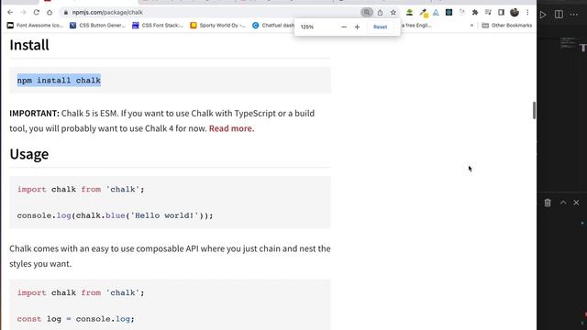Open the CSS Font Stack bookmark
Screen dimensions: 587x330
(x=158, y=26)
